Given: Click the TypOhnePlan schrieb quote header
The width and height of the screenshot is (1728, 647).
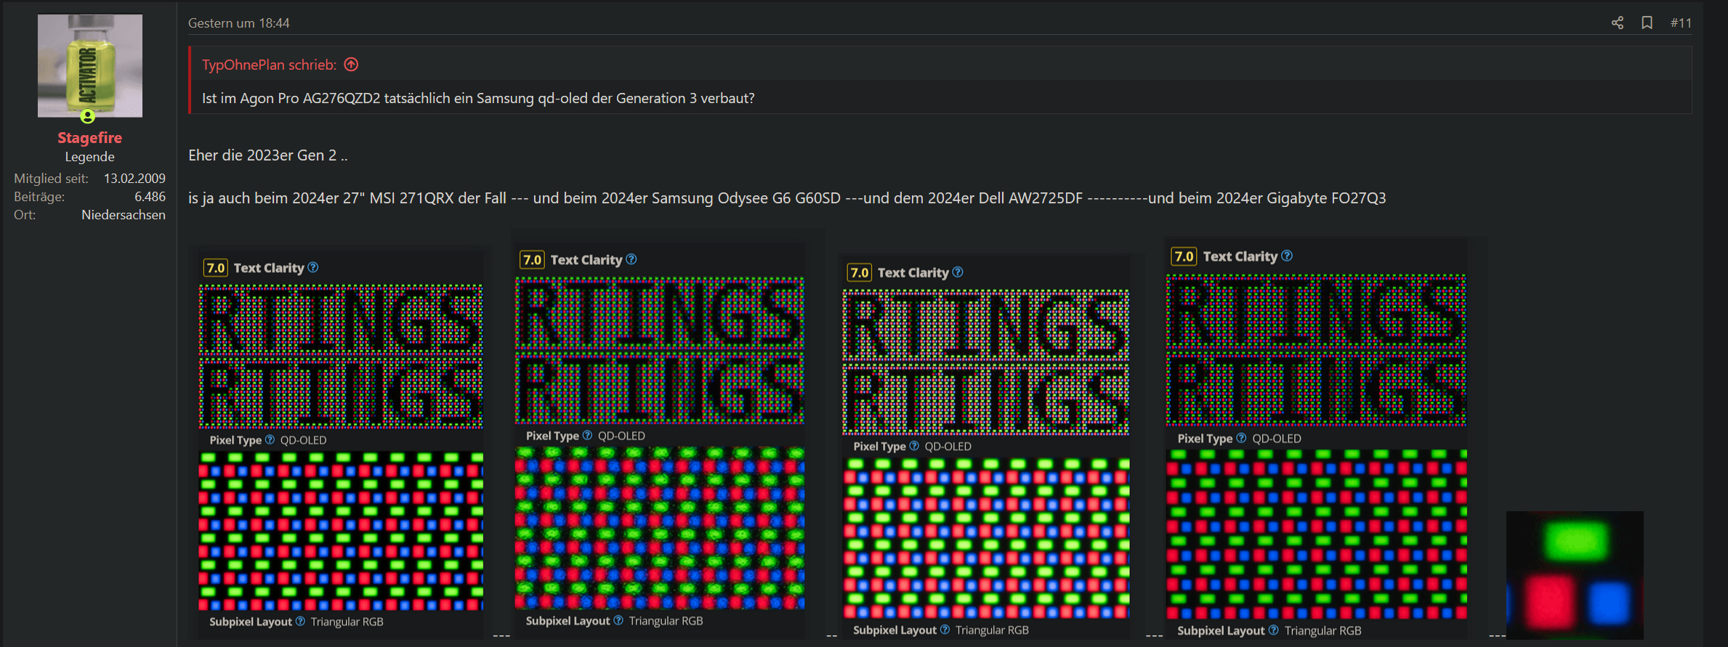Looking at the screenshot, I should [269, 65].
